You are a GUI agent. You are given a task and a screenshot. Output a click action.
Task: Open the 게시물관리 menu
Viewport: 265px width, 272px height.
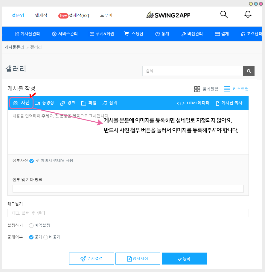click(x=28, y=34)
